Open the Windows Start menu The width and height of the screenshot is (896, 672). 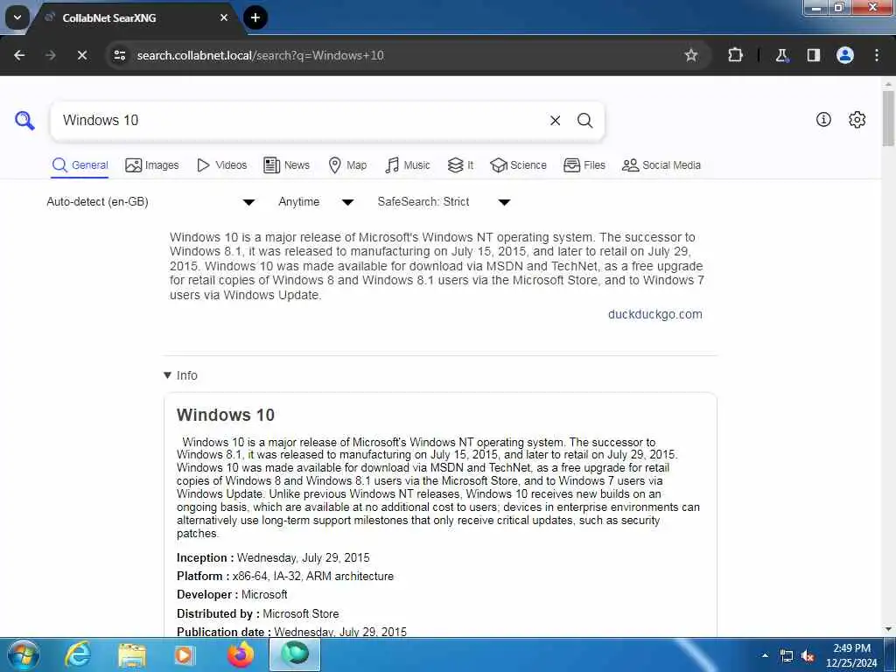click(x=23, y=654)
